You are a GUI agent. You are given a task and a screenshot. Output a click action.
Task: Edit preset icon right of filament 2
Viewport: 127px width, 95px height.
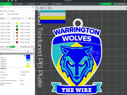coord(34,23)
